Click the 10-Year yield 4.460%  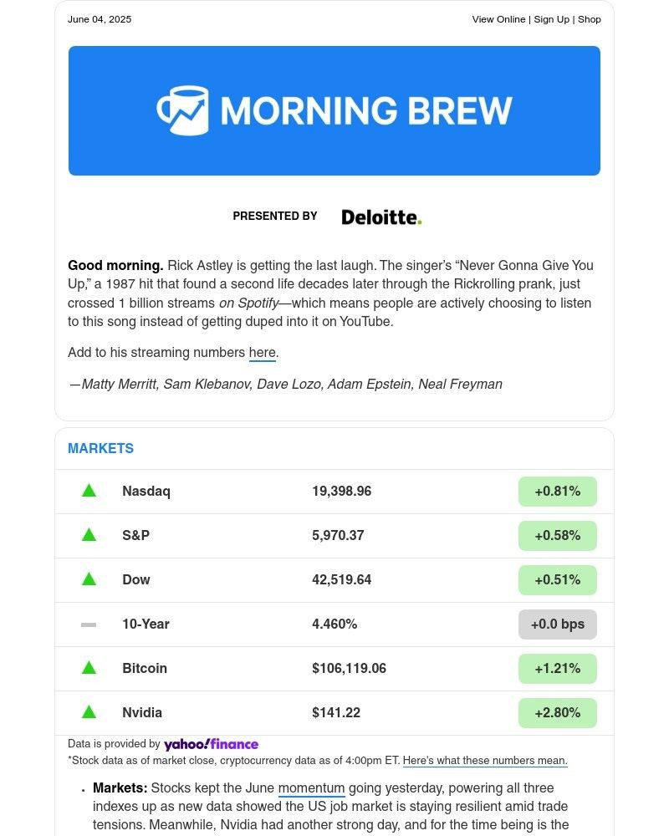click(334, 624)
